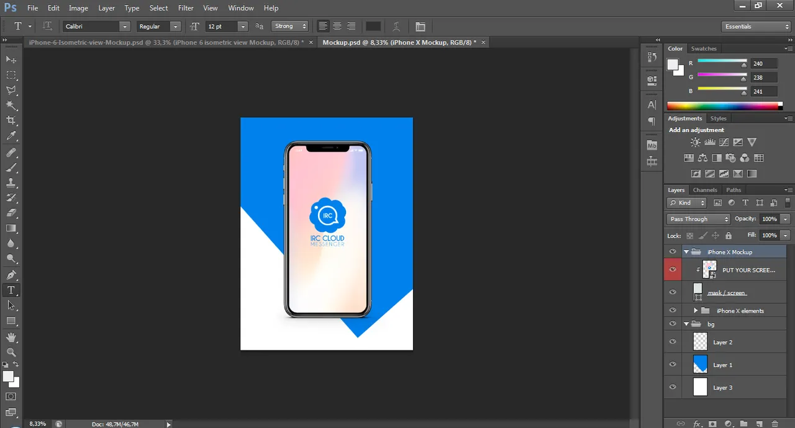This screenshot has height=428, width=795.
Task: Select the Blur tool
Action: (x=11, y=244)
